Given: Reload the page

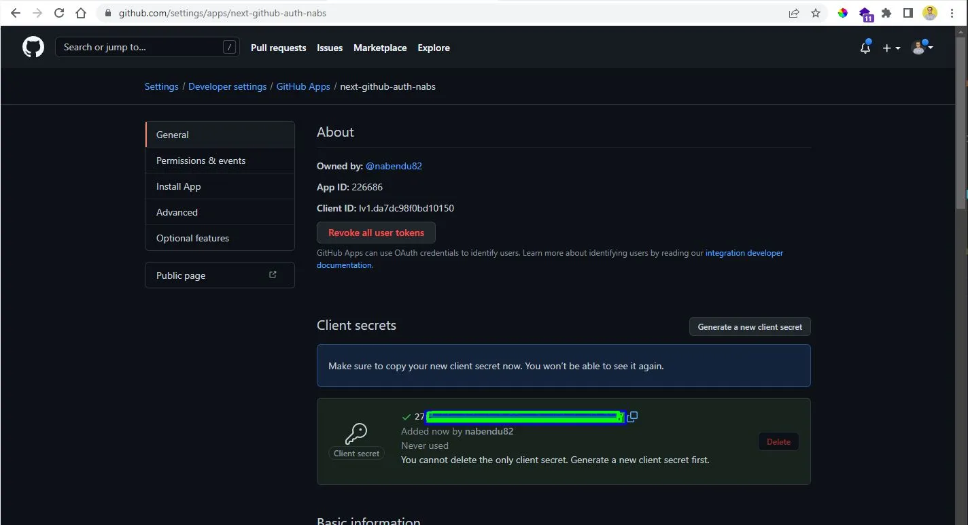Looking at the screenshot, I should pos(59,13).
